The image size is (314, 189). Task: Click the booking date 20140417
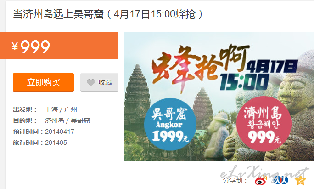click(60, 132)
